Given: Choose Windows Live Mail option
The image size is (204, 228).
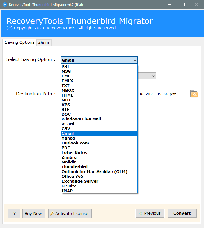Looking at the screenshot, I should (x=99, y=119).
